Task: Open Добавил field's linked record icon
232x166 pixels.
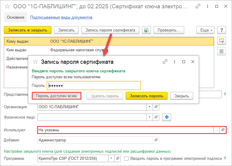Action: [x=156, y=140]
